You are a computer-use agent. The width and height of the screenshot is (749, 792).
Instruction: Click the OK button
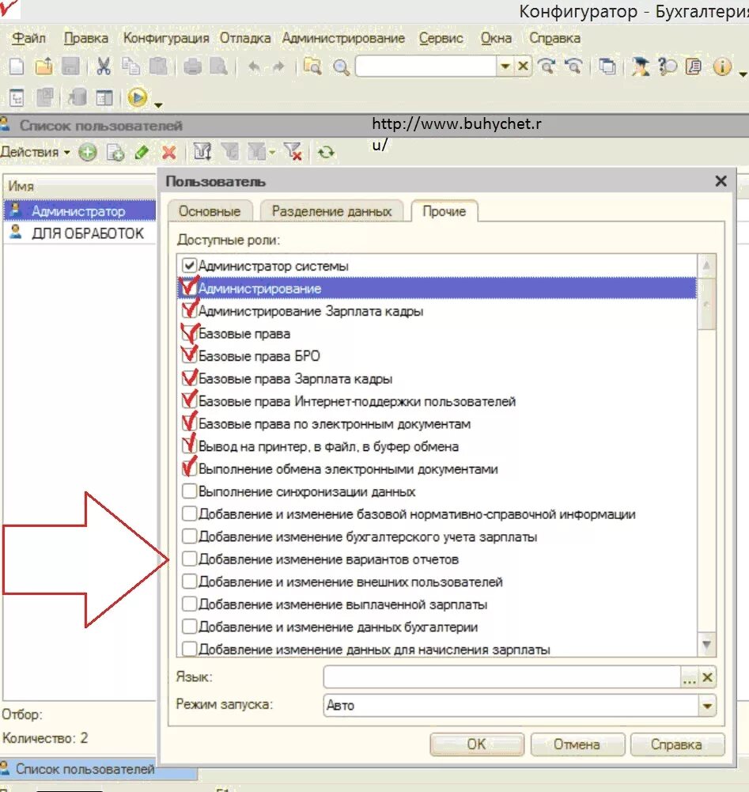477,744
